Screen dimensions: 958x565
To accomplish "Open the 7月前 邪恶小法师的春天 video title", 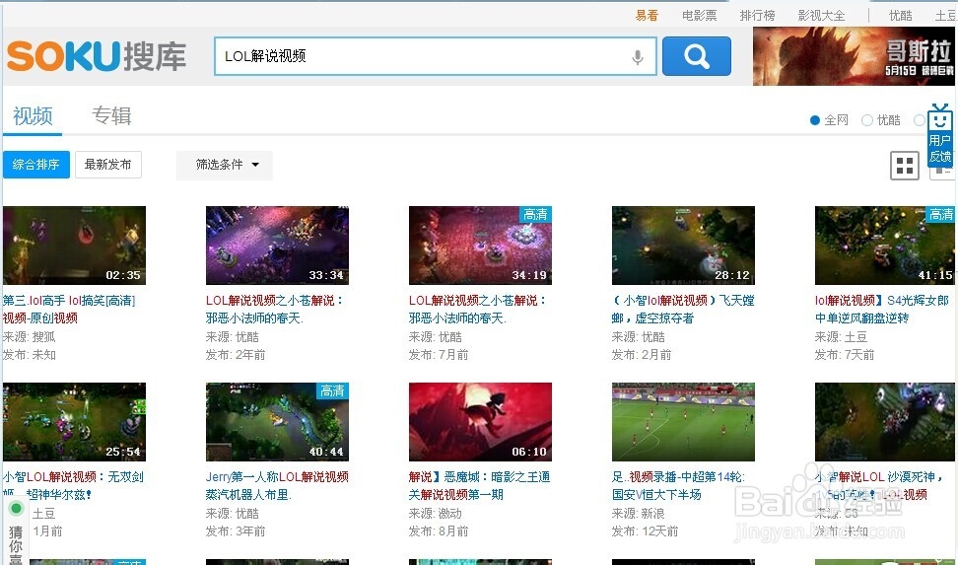I will (x=478, y=310).
